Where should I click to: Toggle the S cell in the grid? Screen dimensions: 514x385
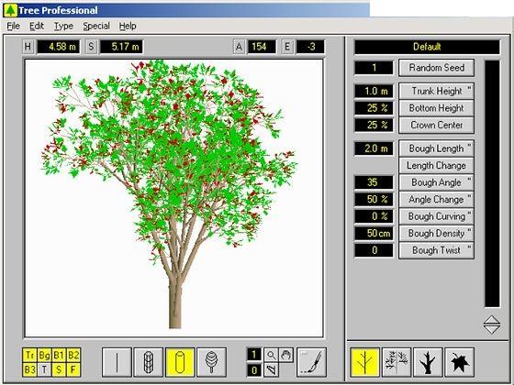tap(59, 369)
